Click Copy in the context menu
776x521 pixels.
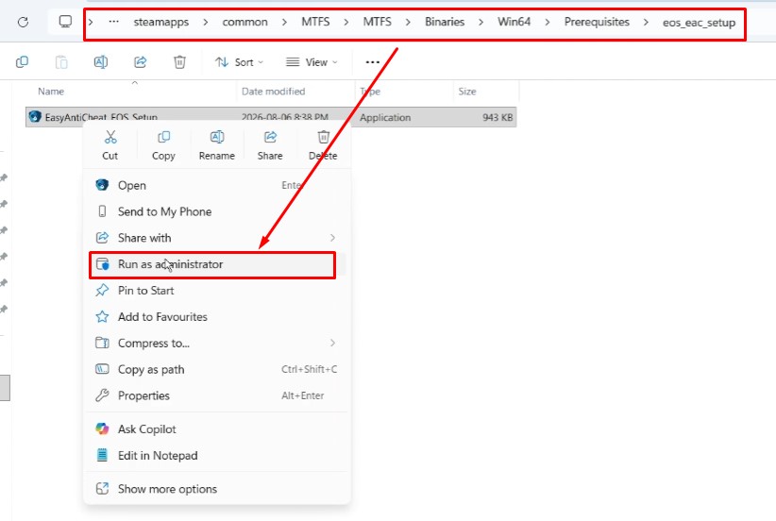click(163, 145)
